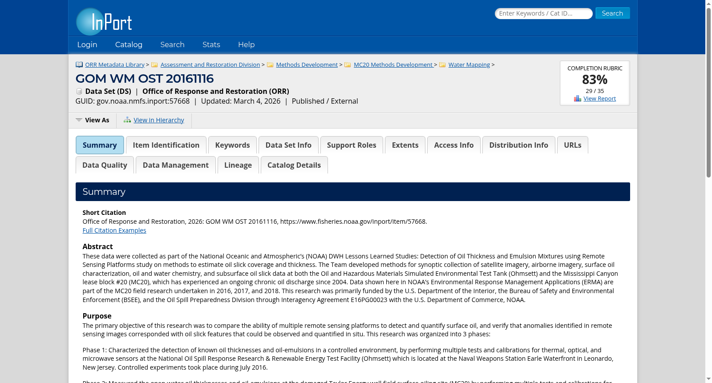
Task: Click the InPort globe logo
Action: point(104,21)
